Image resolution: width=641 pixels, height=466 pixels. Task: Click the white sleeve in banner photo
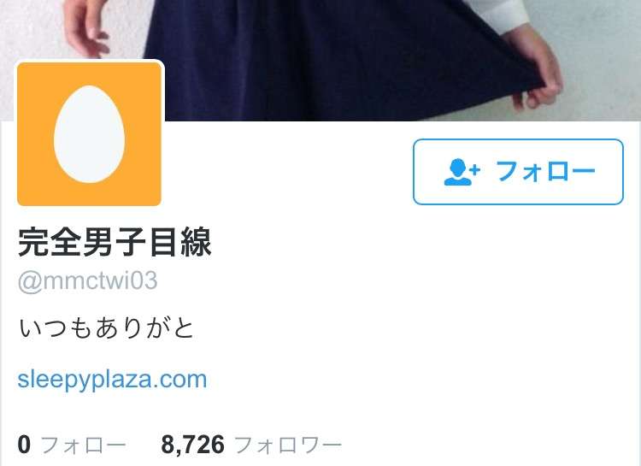click(497, 15)
